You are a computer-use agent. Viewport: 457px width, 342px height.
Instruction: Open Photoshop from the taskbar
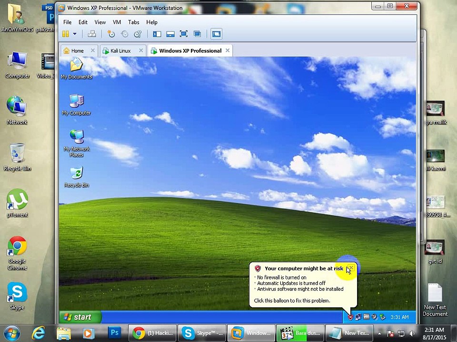tap(114, 333)
